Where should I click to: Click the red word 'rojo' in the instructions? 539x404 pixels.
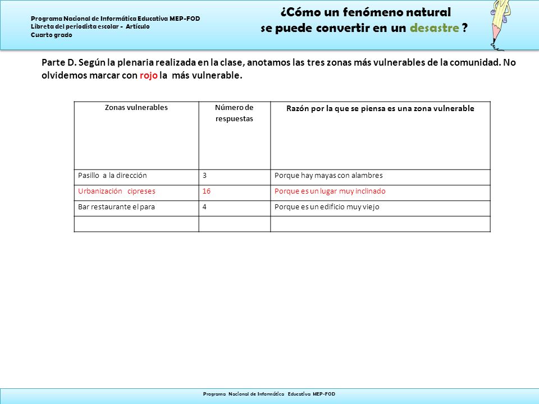[148, 75]
